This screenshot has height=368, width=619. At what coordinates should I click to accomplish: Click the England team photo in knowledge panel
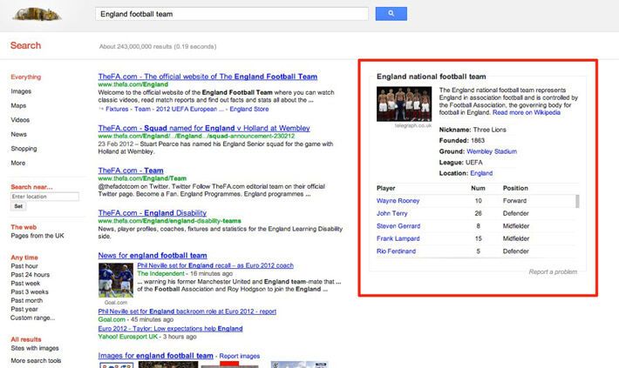click(404, 104)
